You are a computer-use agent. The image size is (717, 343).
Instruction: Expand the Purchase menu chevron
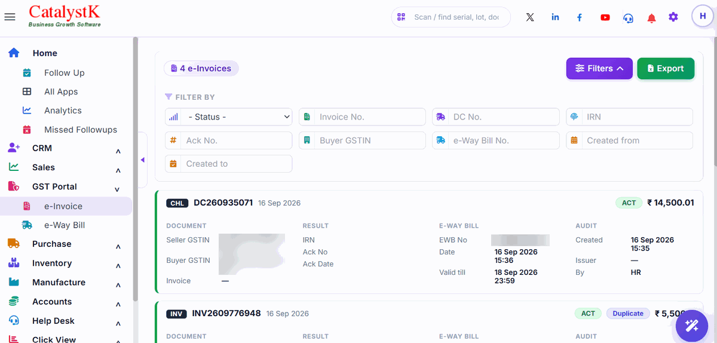tap(118, 247)
